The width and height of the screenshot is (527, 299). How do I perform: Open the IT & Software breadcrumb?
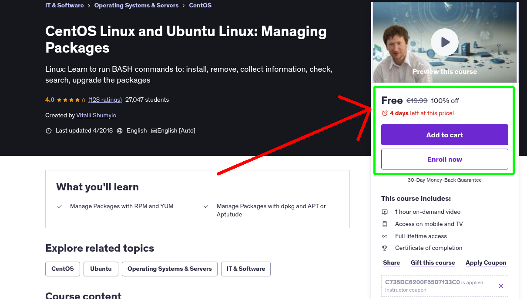click(x=64, y=5)
